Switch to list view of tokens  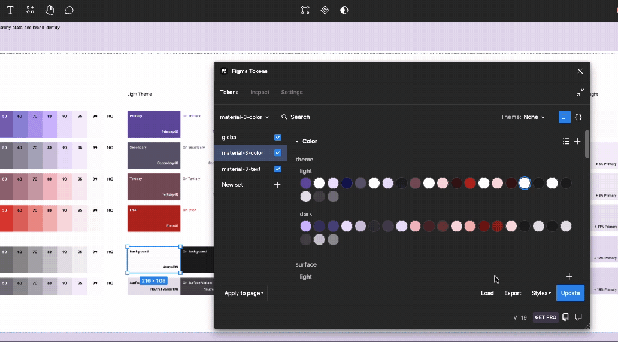[x=564, y=117]
